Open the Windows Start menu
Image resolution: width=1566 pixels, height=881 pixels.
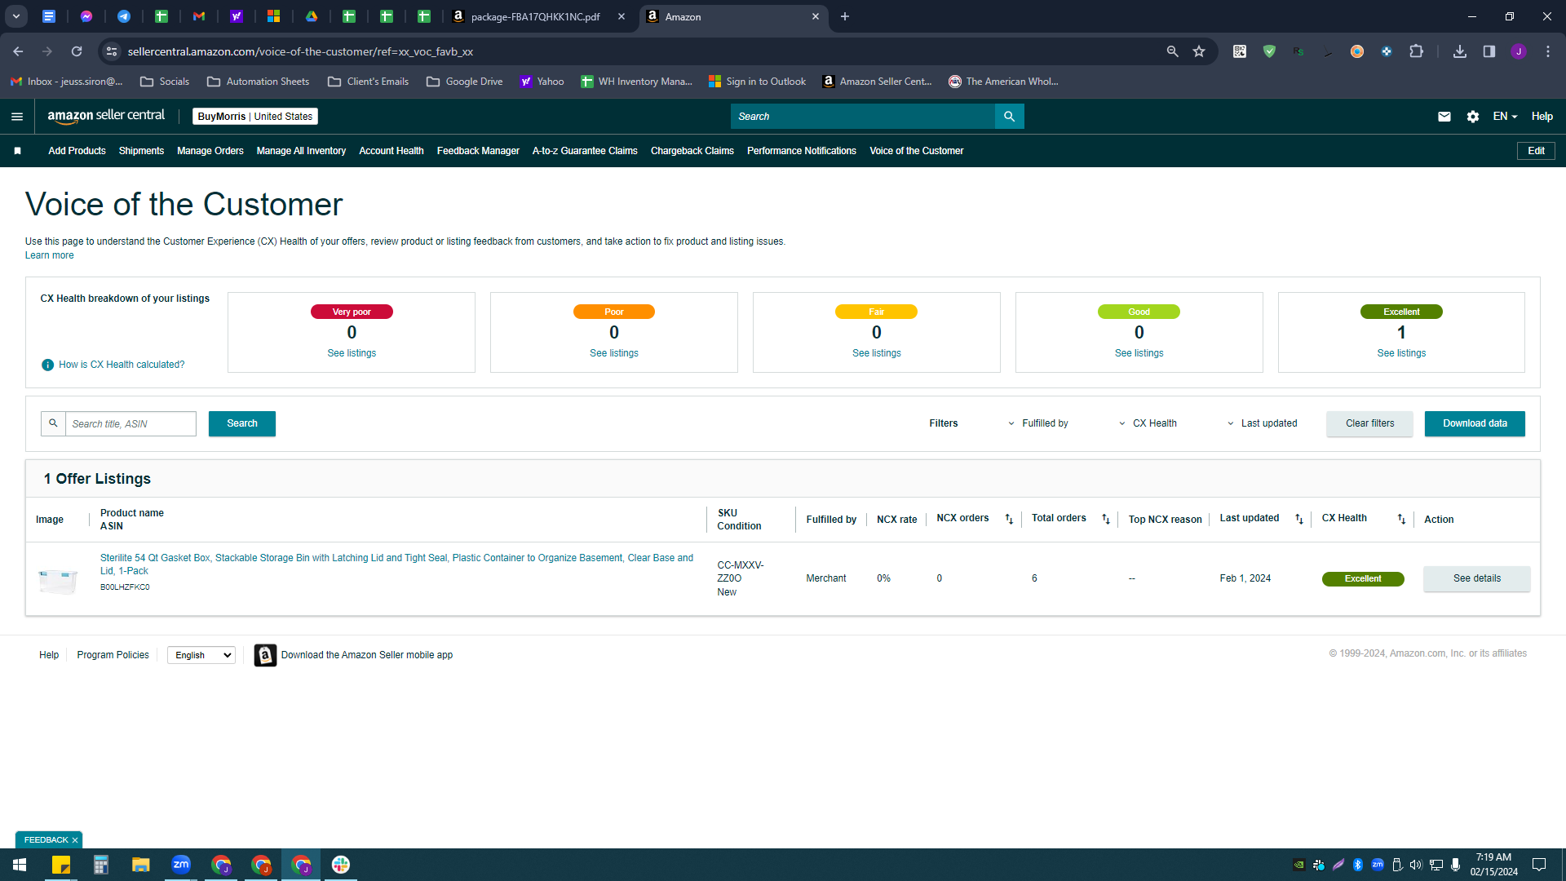tap(20, 865)
